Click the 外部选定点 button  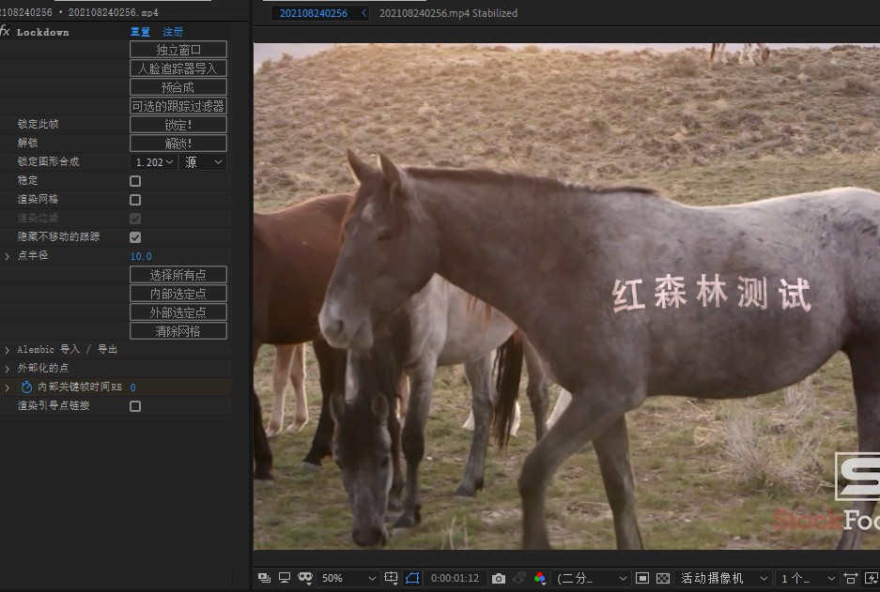[178, 312]
